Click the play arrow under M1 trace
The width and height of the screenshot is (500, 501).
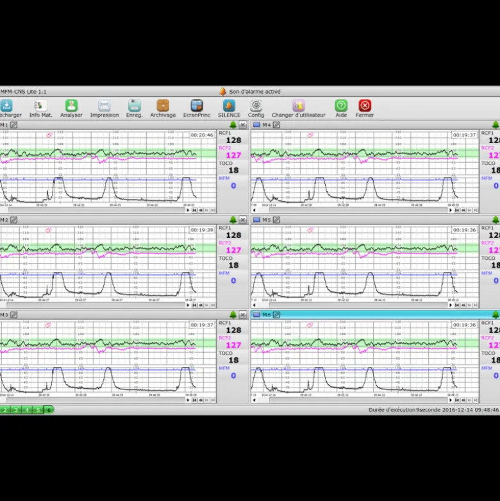(188, 210)
